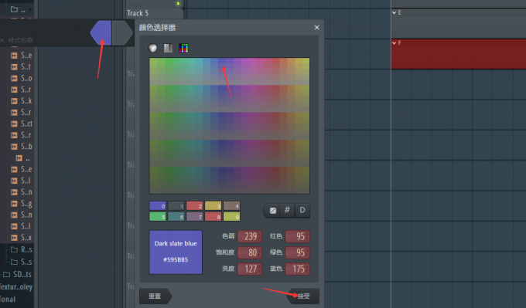Click the folder icon beside SD..ts
The image size is (526, 308).
pyautogui.click(x=6, y=275)
